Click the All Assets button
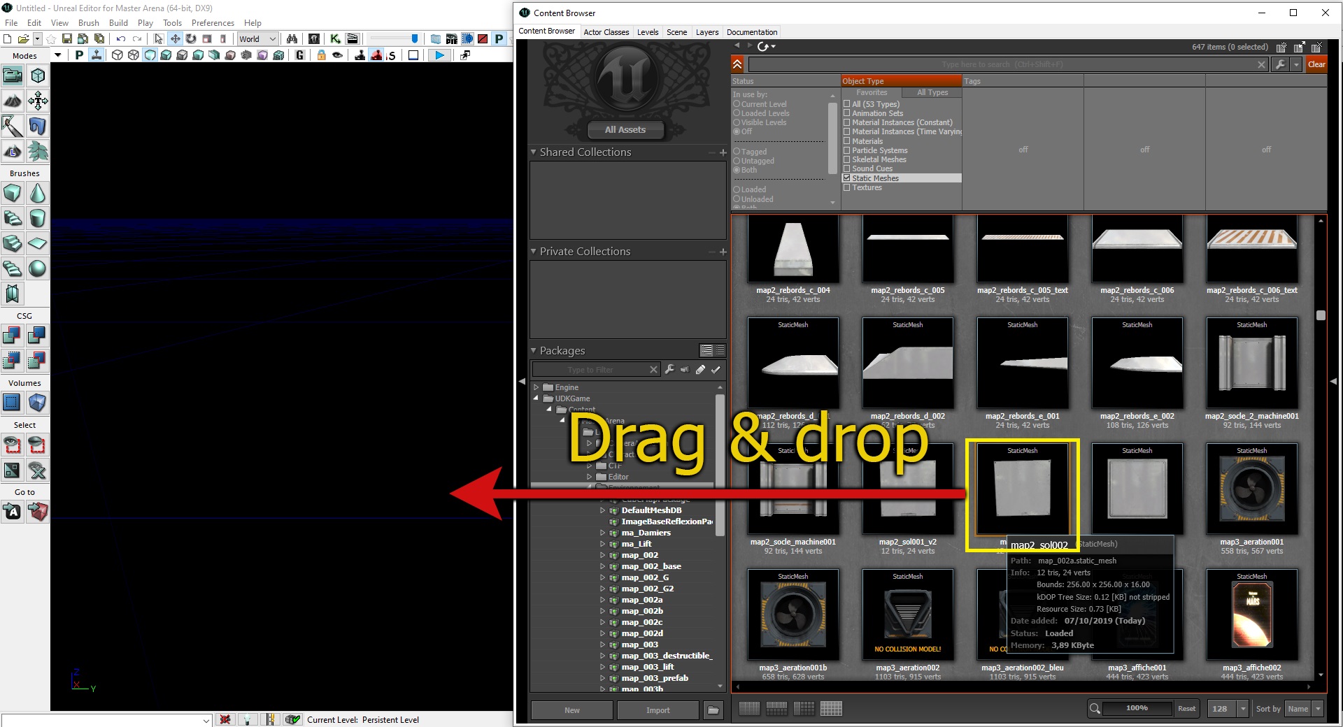Screen dimensions: 1343x727 pos(625,129)
